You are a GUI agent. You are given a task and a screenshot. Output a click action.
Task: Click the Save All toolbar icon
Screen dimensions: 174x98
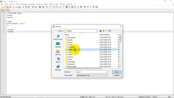10,7
